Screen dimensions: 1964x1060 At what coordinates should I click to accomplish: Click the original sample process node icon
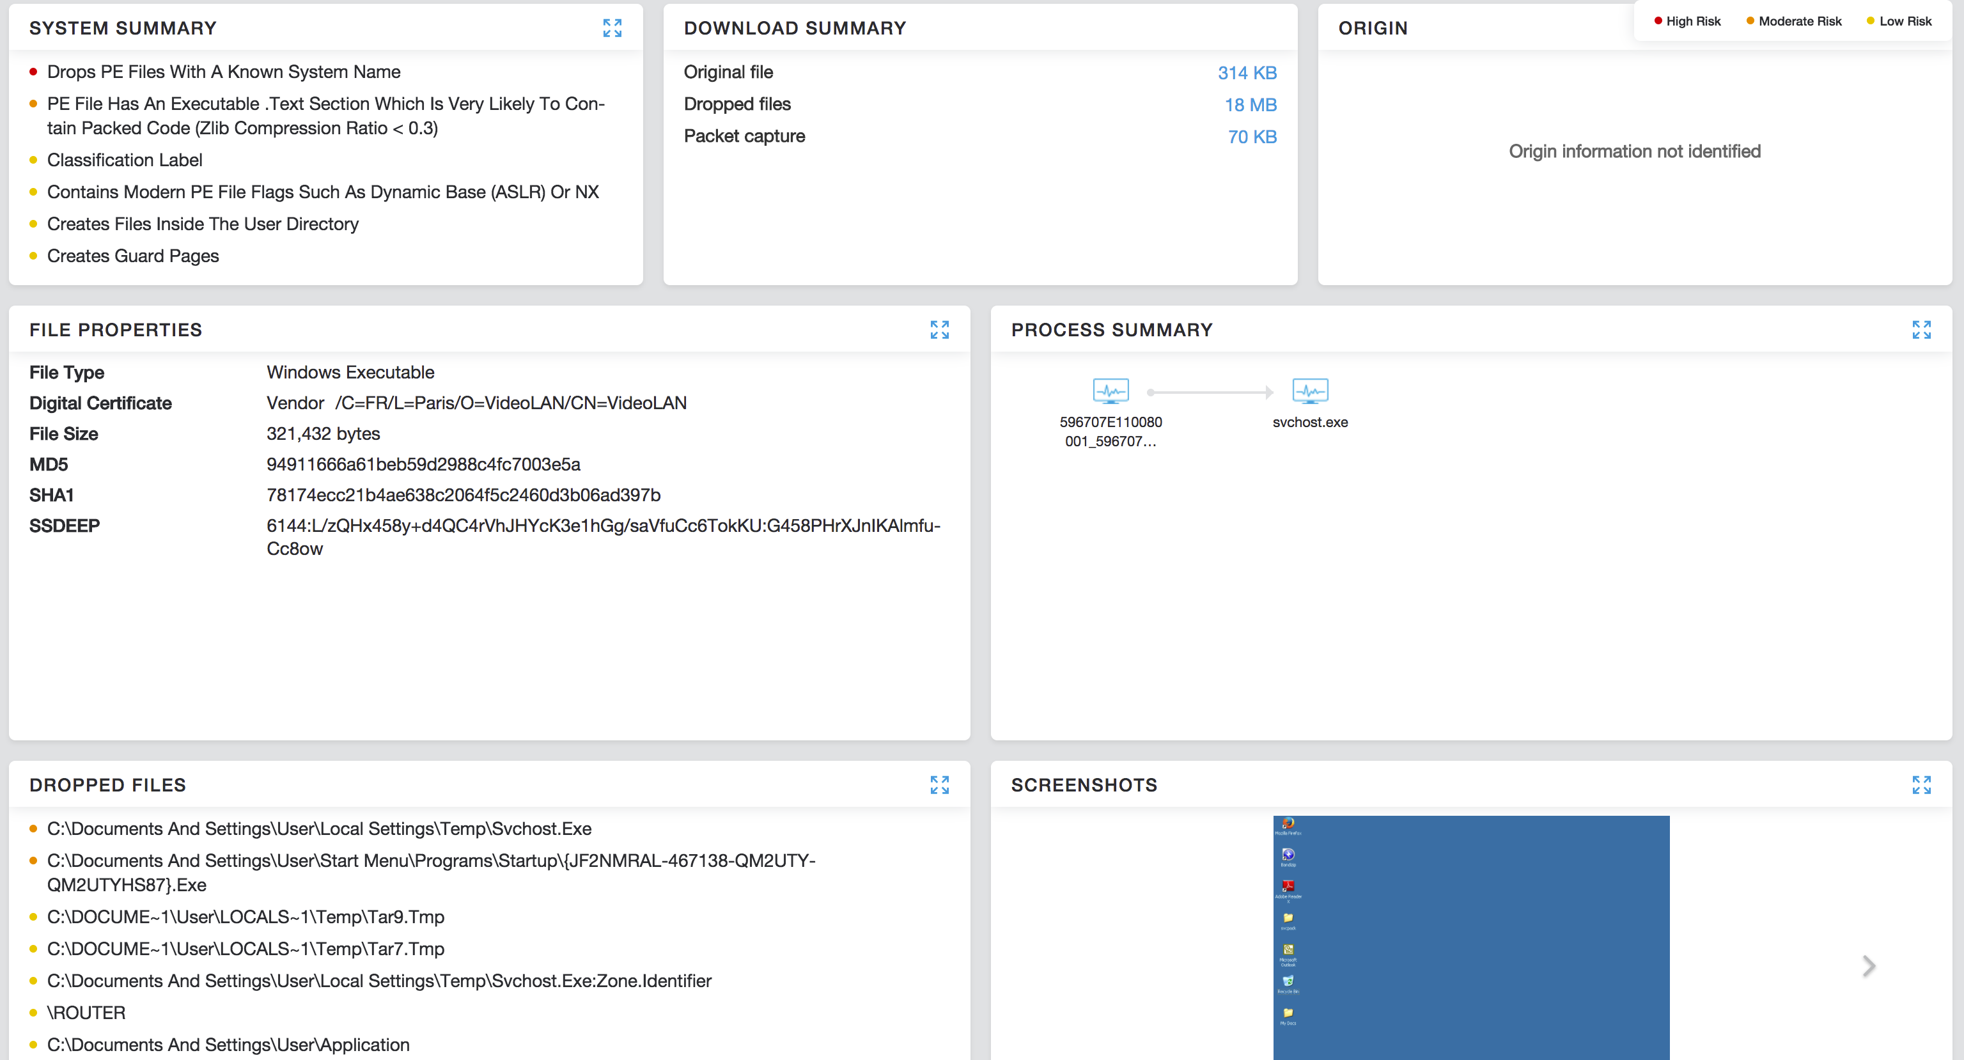[x=1110, y=391]
